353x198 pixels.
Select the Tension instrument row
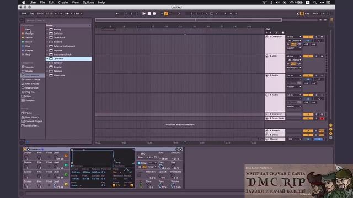coord(68,71)
